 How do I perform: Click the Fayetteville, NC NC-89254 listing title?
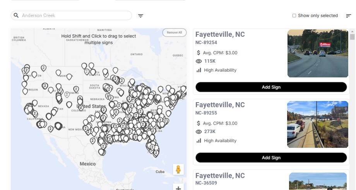[x=220, y=34]
